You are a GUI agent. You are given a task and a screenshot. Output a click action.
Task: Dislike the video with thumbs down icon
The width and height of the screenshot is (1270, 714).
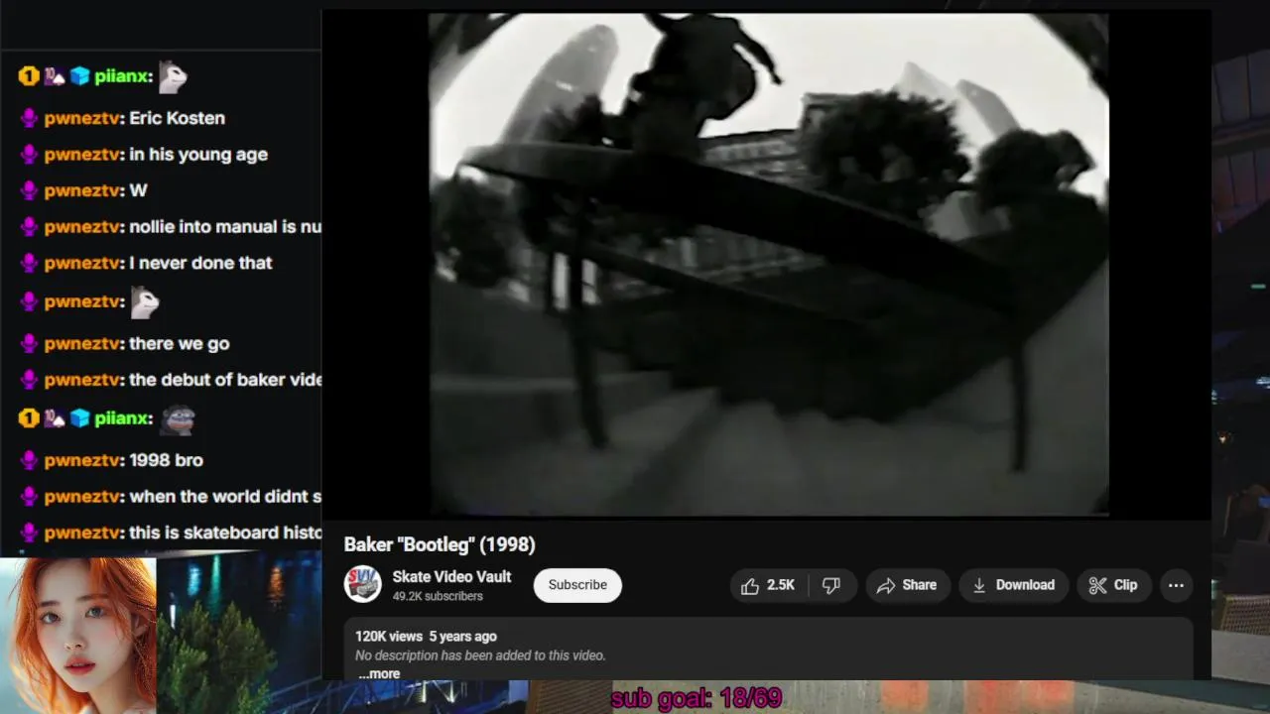[831, 585]
